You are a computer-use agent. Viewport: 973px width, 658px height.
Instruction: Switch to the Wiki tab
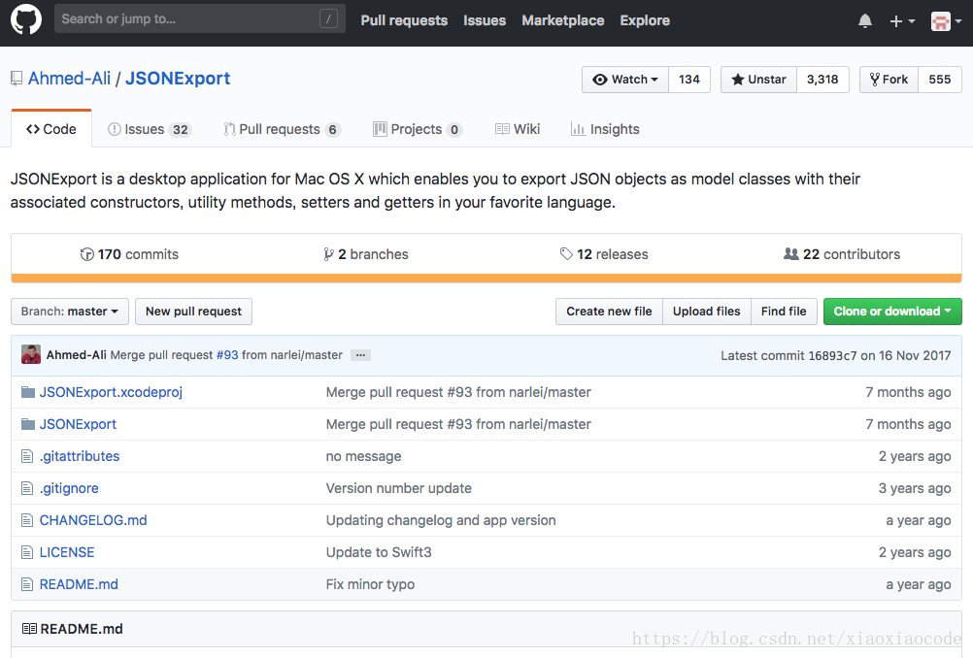(518, 129)
